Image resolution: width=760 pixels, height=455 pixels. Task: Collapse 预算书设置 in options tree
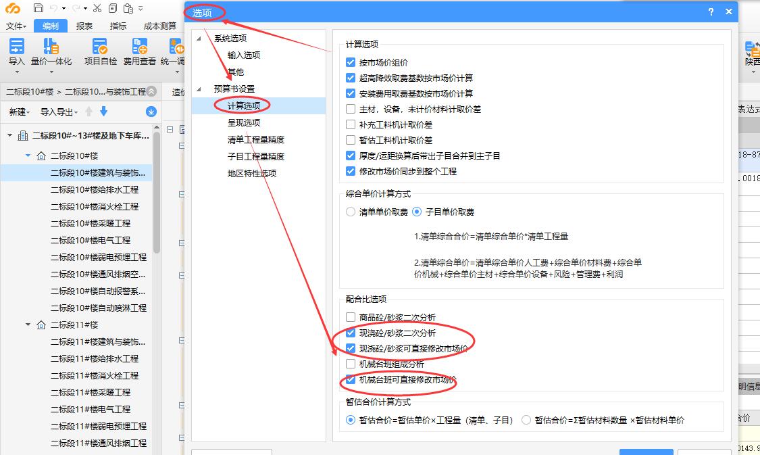[199, 89]
